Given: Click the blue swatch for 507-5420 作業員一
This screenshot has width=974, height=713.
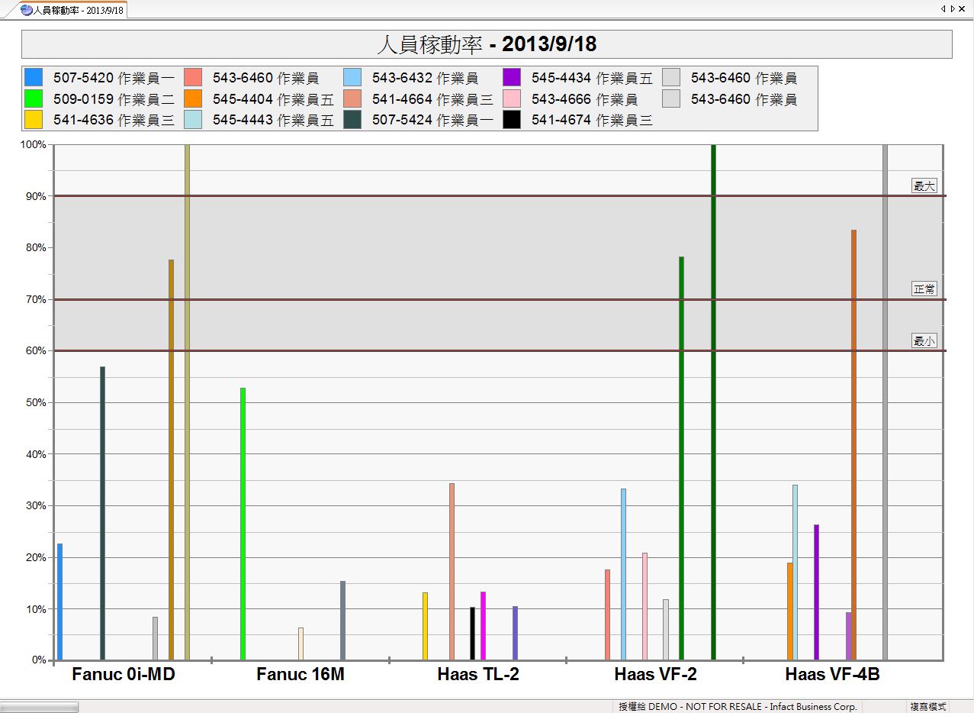Looking at the screenshot, I should coord(34,77).
